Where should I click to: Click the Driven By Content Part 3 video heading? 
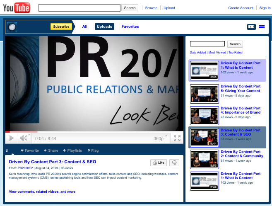(53, 162)
